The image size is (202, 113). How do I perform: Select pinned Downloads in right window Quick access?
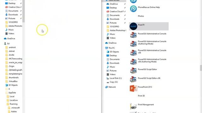pyautogui.click(x=114, y=19)
